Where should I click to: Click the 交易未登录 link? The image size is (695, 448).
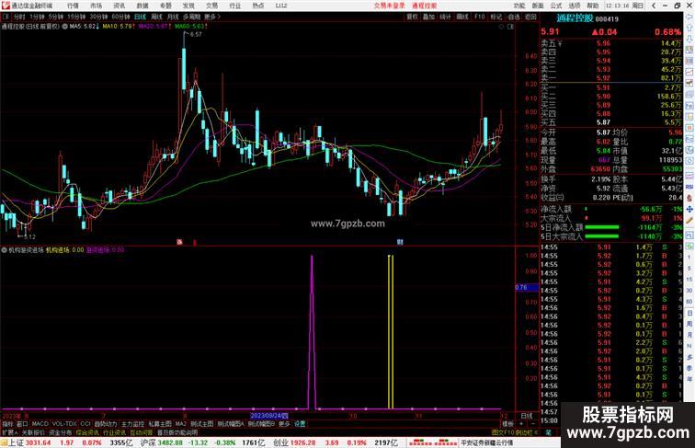pyautogui.click(x=389, y=6)
